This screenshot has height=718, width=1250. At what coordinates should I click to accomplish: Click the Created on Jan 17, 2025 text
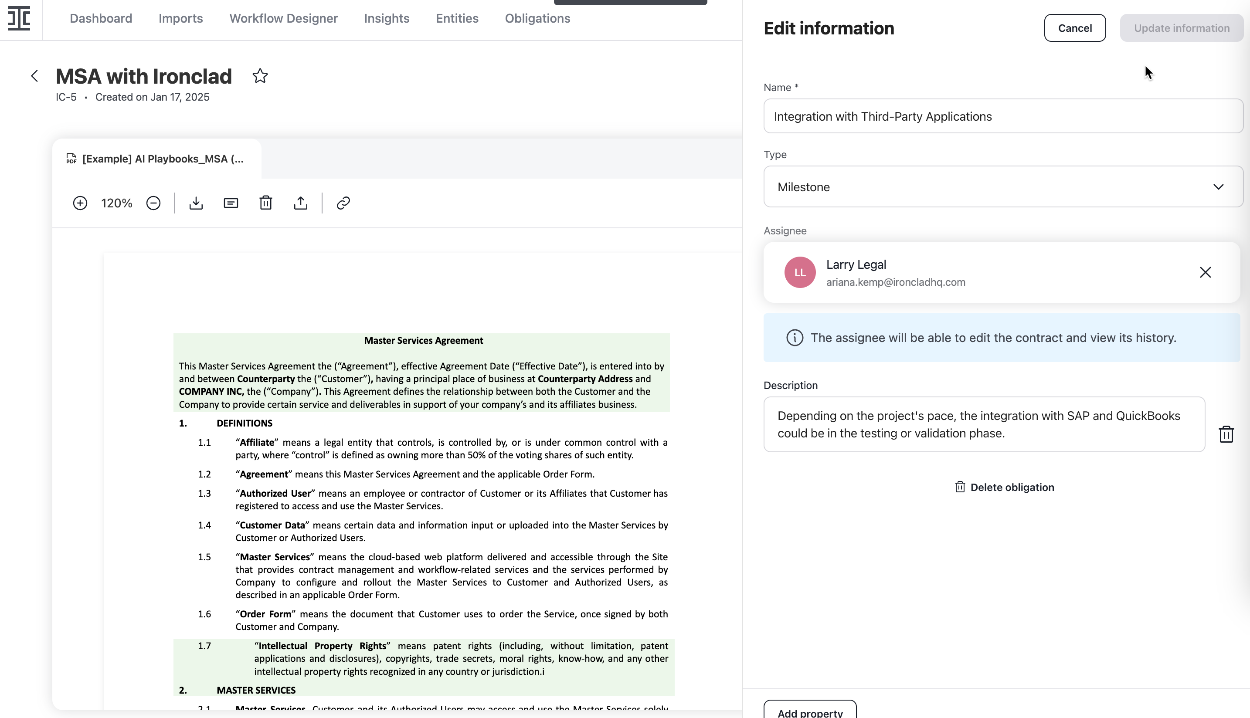[152, 97]
